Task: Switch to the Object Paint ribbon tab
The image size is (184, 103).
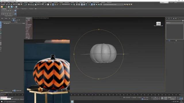Action: coord(24,9)
